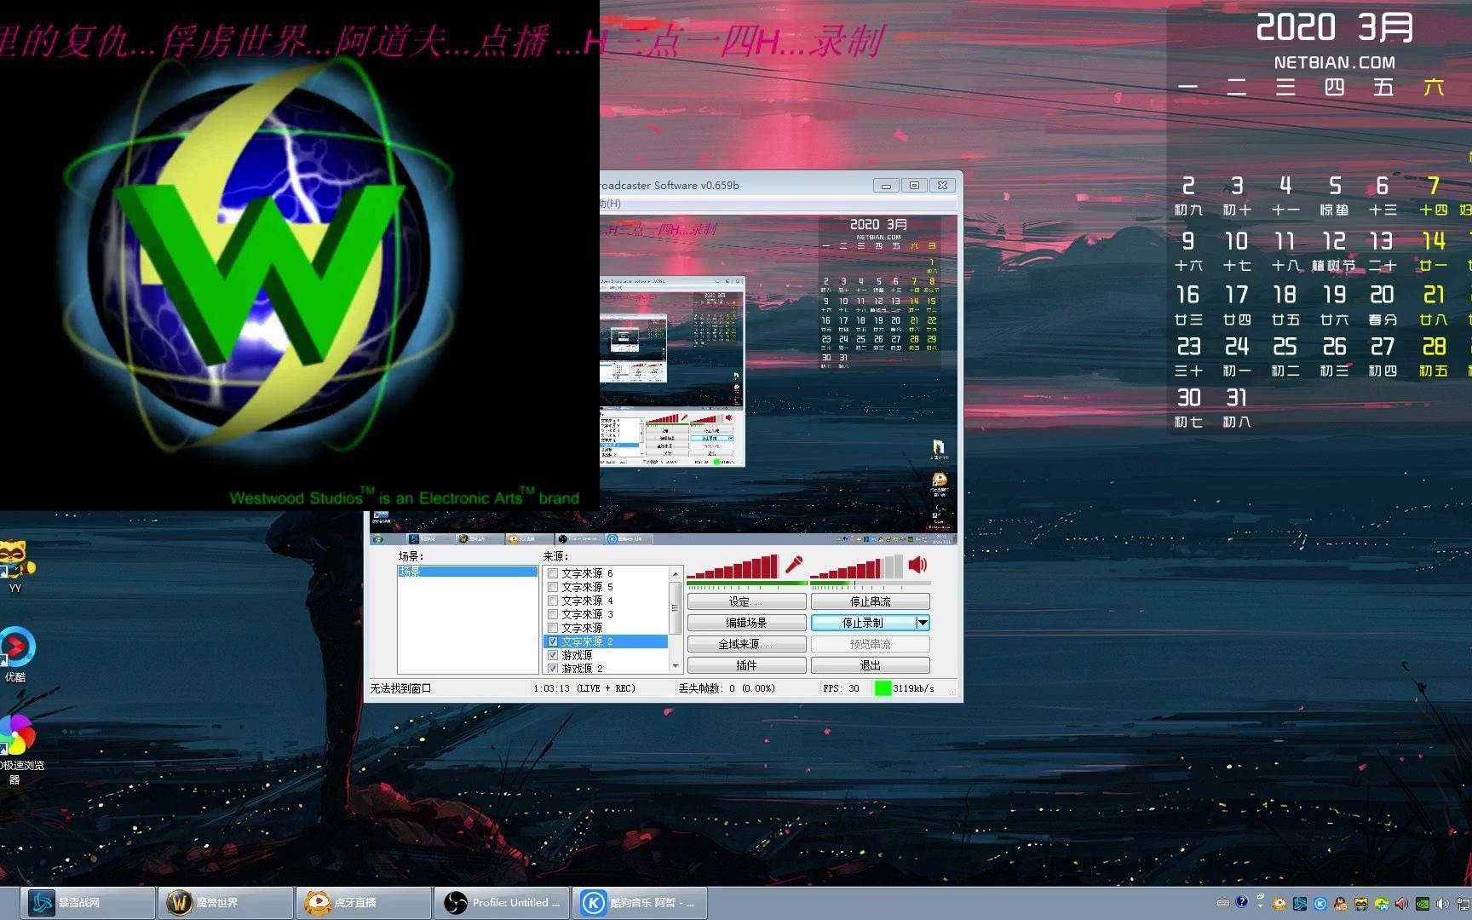Viewport: 1472px width, 920px height.
Task: Click the 停止串流 stop streaming button
Action: coord(870,601)
